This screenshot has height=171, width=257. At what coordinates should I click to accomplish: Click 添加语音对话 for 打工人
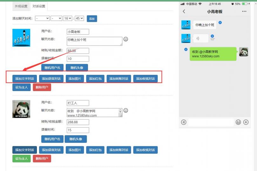pyautogui.click(x=51, y=150)
